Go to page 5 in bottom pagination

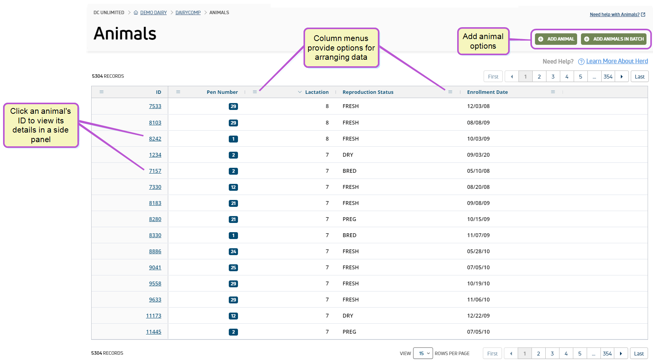click(x=580, y=354)
